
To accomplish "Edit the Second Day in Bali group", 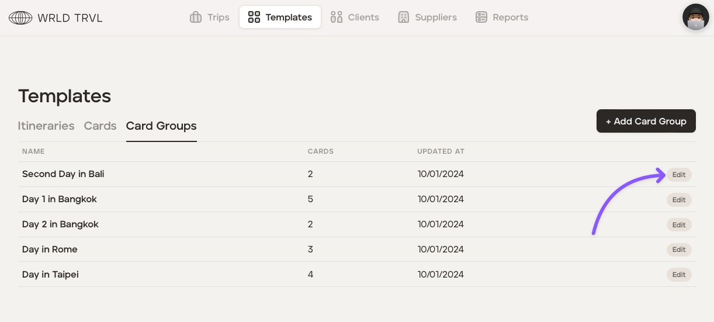I will pos(678,175).
